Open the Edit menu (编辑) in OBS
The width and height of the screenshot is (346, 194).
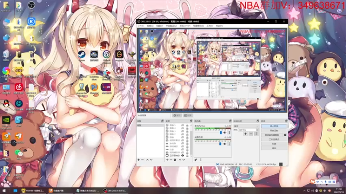pos(150,26)
